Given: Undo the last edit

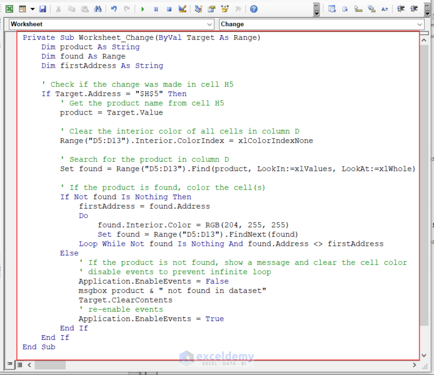Looking at the screenshot, I should (x=114, y=9).
